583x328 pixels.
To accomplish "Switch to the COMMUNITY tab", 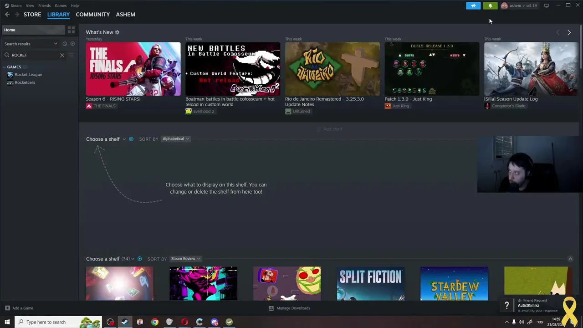I will coord(93,15).
